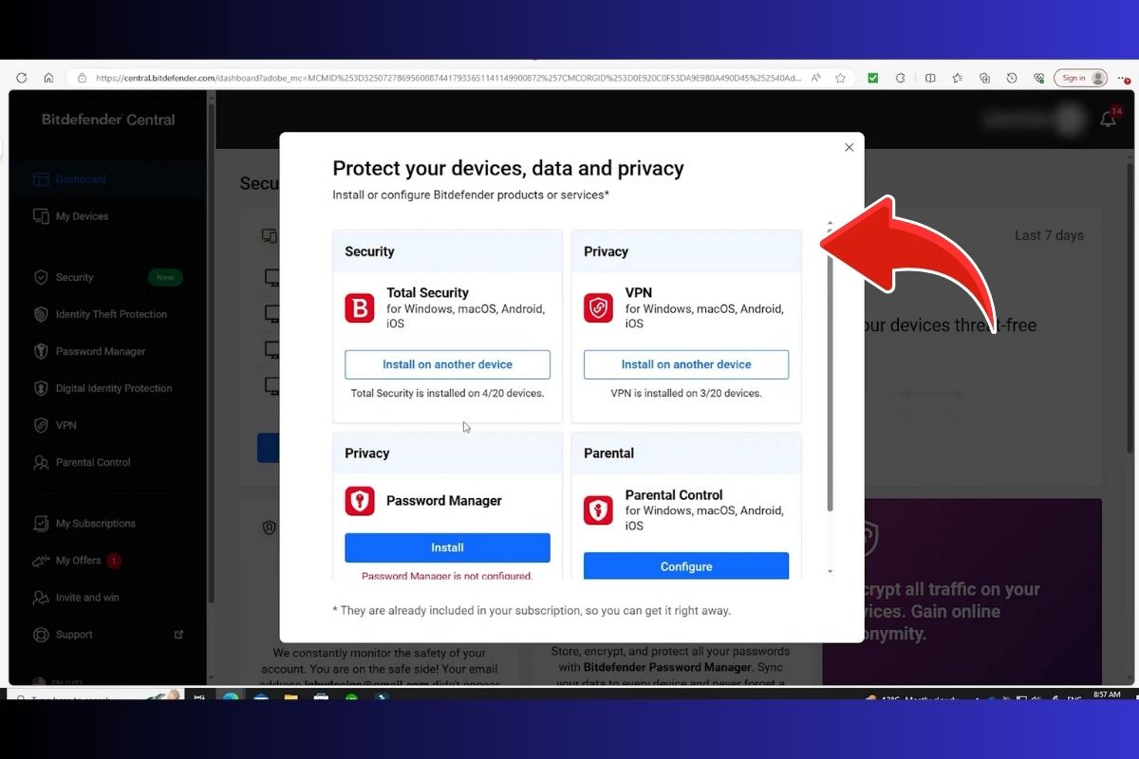Click the site info lock icon
Viewport: 1139px width, 759px height.
click(83, 78)
